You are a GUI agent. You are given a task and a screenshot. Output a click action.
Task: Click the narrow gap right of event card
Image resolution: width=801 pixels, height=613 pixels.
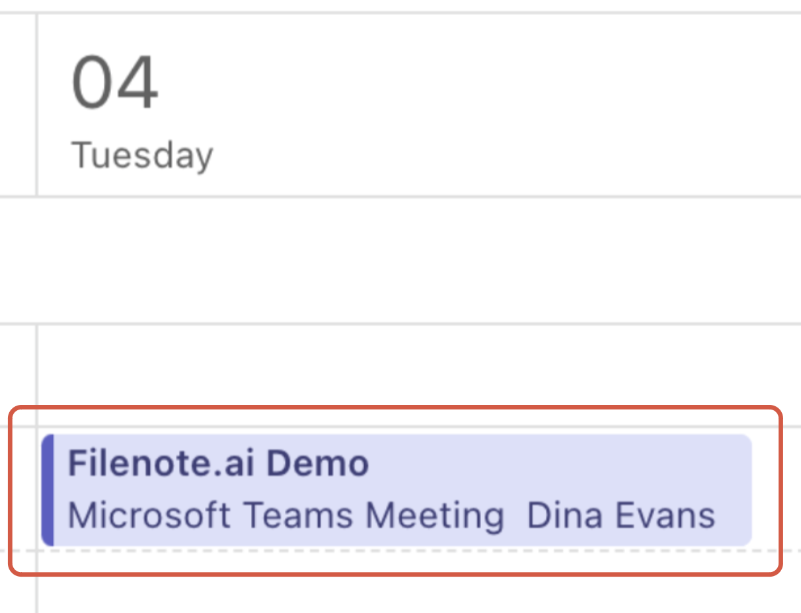pyautogui.click(x=767, y=490)
